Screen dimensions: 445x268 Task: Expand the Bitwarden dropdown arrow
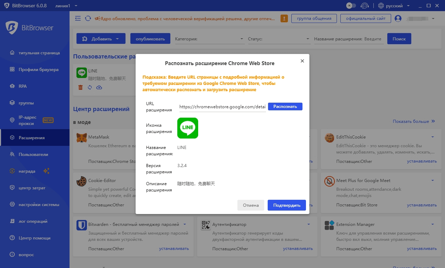pyautogui.click(x=185, y=224)
